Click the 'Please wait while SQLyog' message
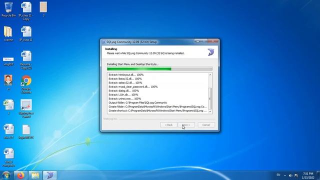320x180 pixels. click(145, 53)
